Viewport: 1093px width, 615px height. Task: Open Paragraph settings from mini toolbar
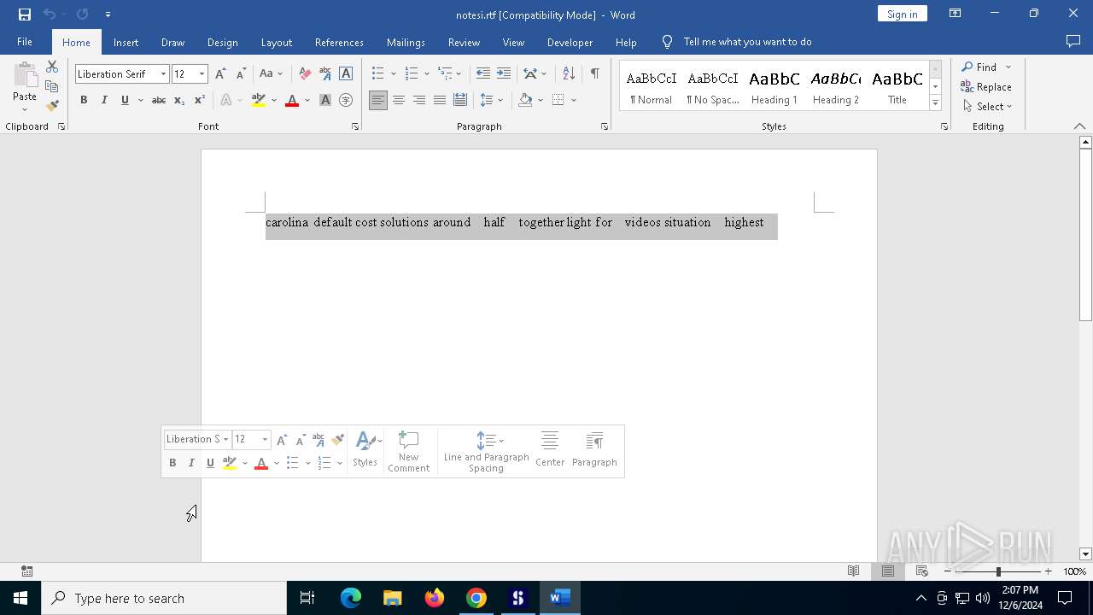coord(594,450)
